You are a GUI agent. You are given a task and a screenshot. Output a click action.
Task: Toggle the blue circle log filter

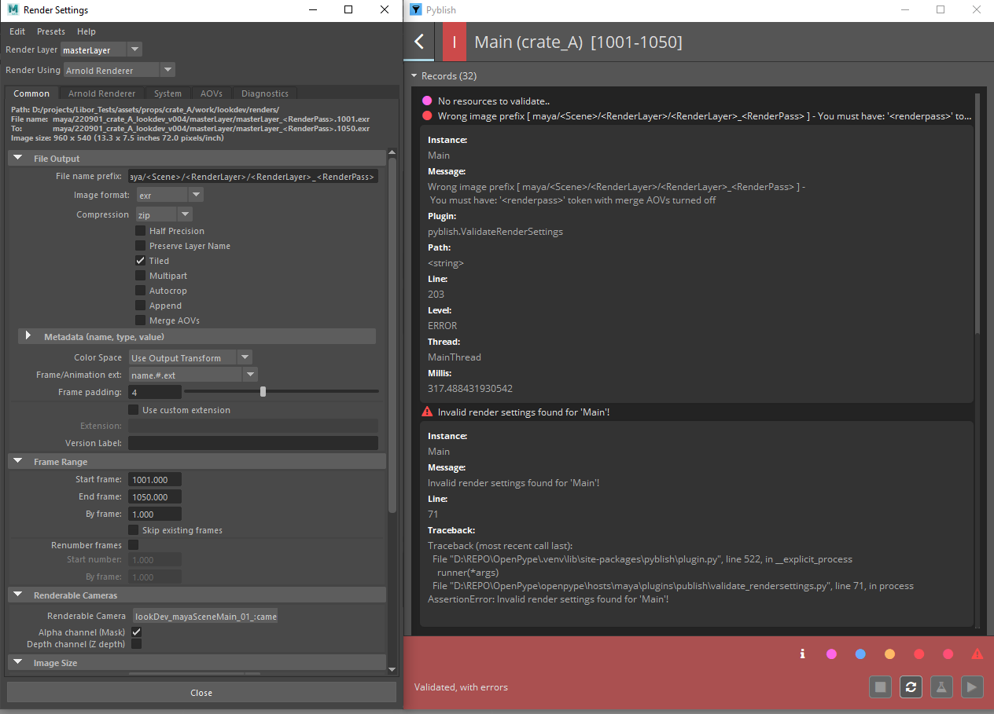[x=860, y=654]
